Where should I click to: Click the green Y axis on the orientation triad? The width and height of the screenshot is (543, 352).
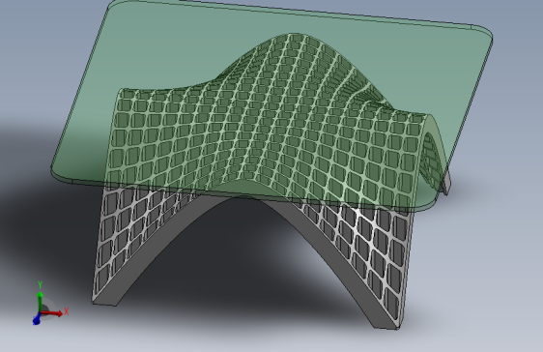pyautogui.click(x=40, y=301)
